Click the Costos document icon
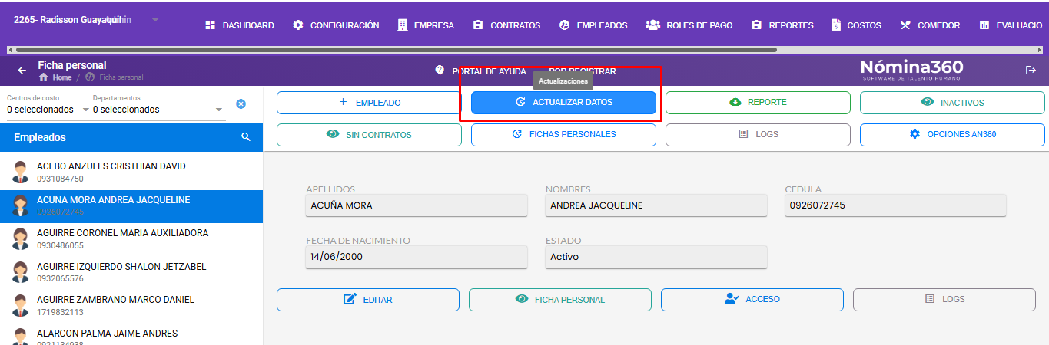This screenshot has width=1049, height=345. pyautogui.click(x=835, y=25)
